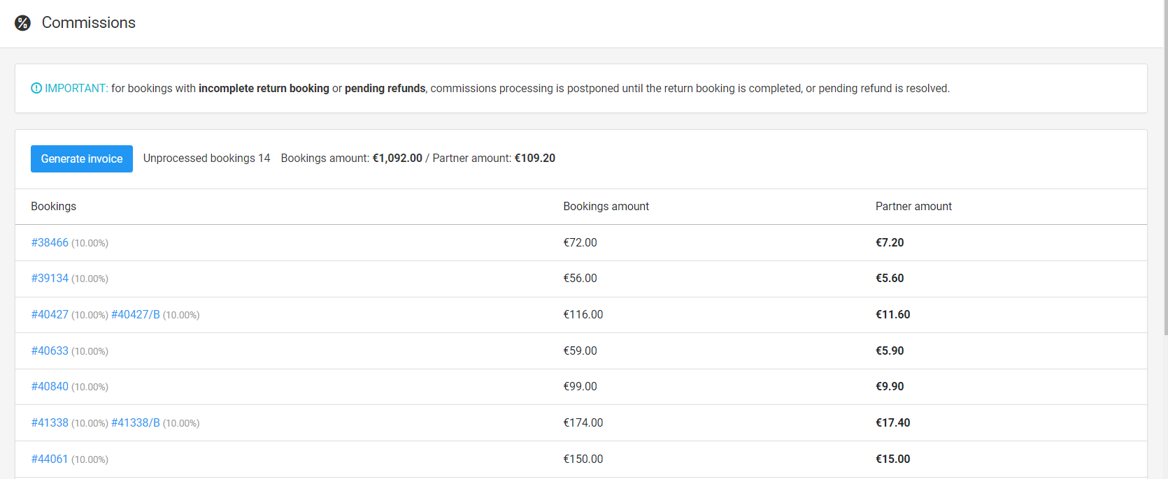Click the €1,092.00 total bookings amount
Viewport: 1168px width, 479px height.
click(x=397, y=158)
